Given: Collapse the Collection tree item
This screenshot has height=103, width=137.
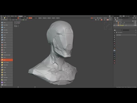Looking at the screenshot, I should pos(116,21).
